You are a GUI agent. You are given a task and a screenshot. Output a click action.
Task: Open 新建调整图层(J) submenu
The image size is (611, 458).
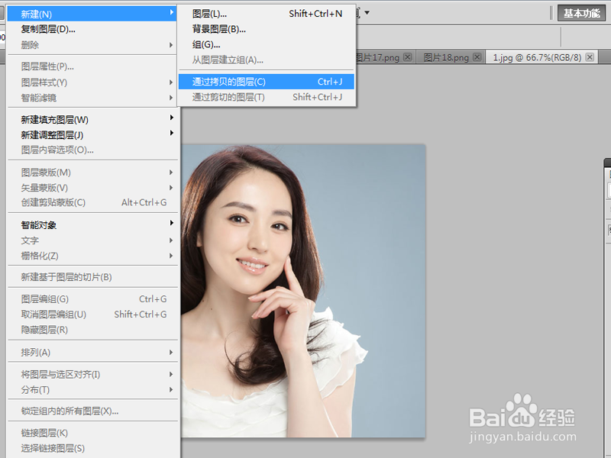pyautogui.click(x=92, y=135)
